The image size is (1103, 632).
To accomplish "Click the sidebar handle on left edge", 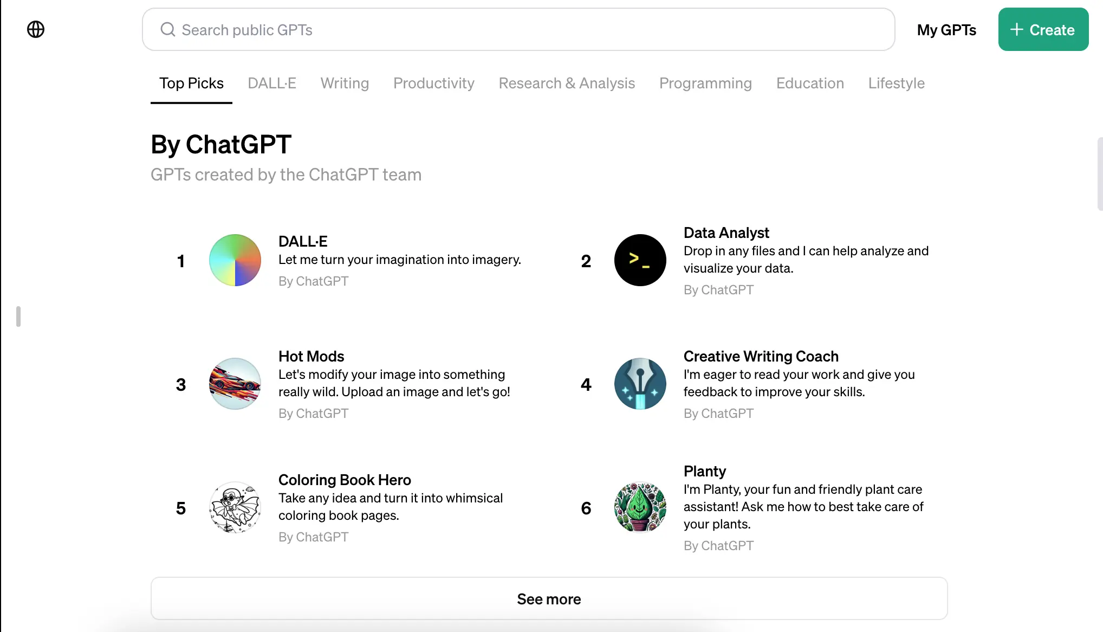I will (18, 317).
